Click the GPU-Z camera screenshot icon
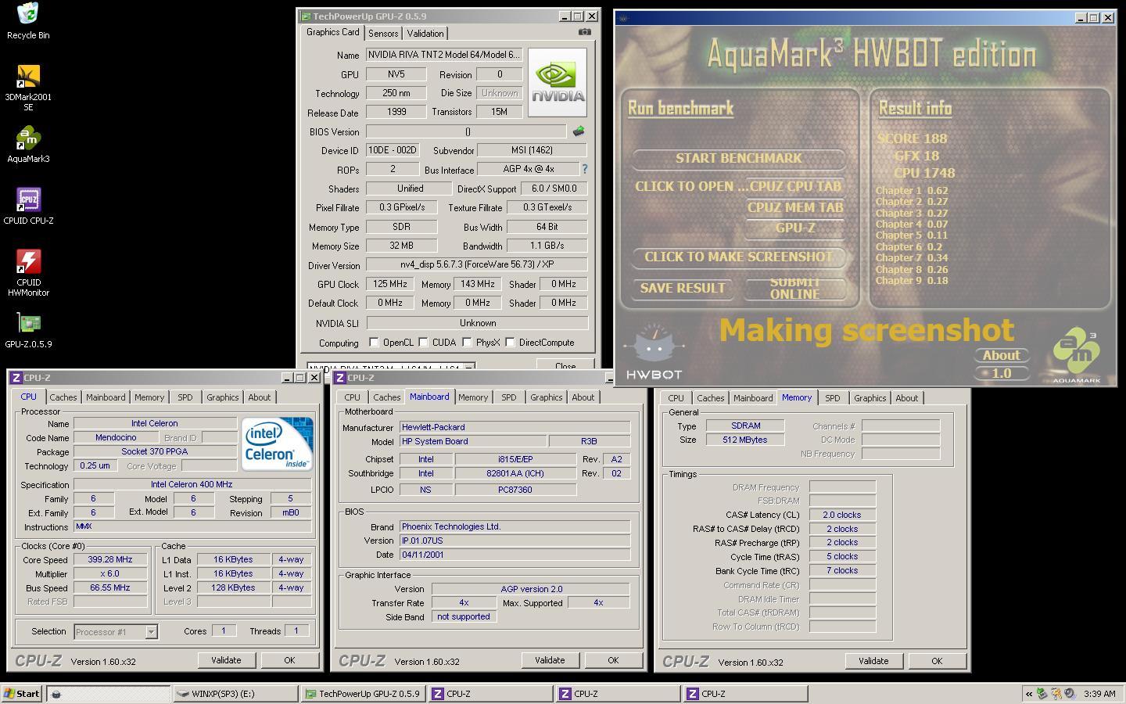Image resolution: width=1126 pixels, height=704 pixels. pyautogui.click(x=584, y=32)
